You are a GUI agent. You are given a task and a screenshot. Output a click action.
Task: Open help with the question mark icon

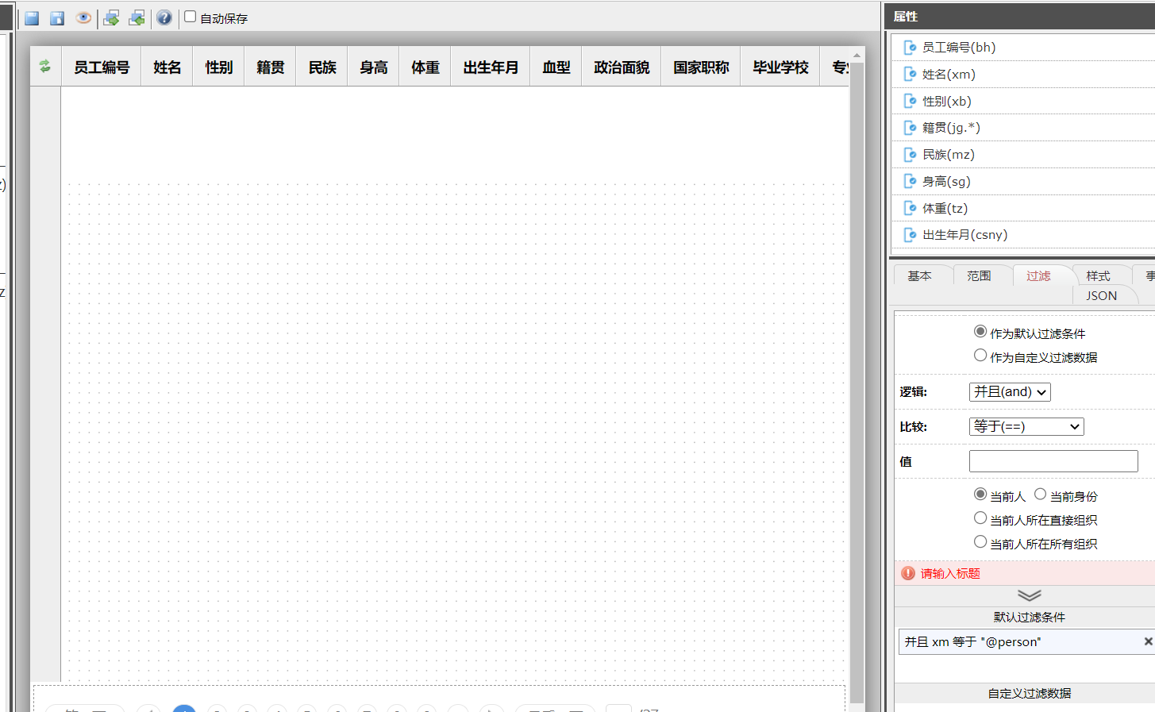pos(164,17)
